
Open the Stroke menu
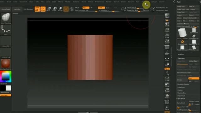pyautogui.click(x=123, y=2)
